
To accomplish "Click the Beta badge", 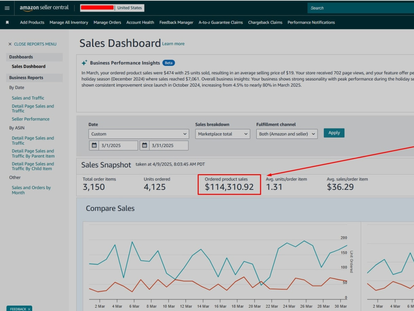I will (x=168, y=63).
